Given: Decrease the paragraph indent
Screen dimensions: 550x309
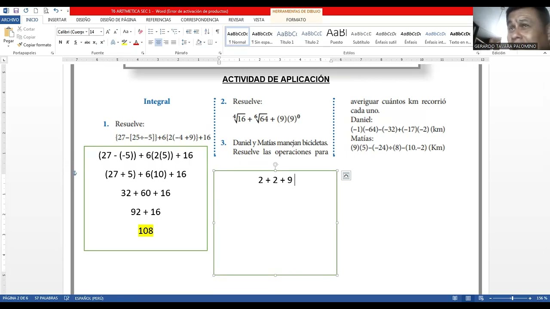Looking at the screenshot, I should coord(189,32).
